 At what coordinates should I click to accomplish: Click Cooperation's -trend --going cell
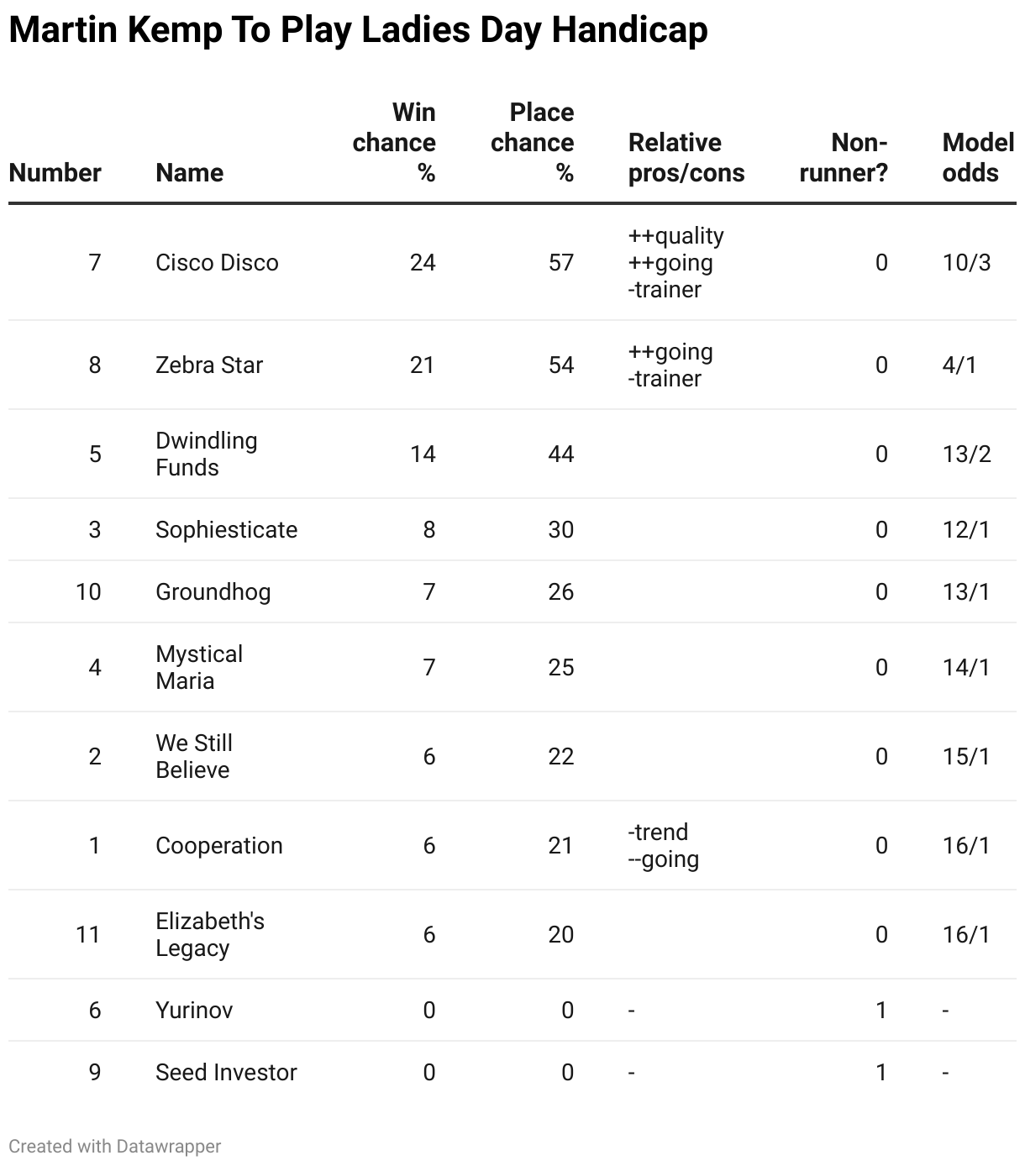(x=663, y=845)
